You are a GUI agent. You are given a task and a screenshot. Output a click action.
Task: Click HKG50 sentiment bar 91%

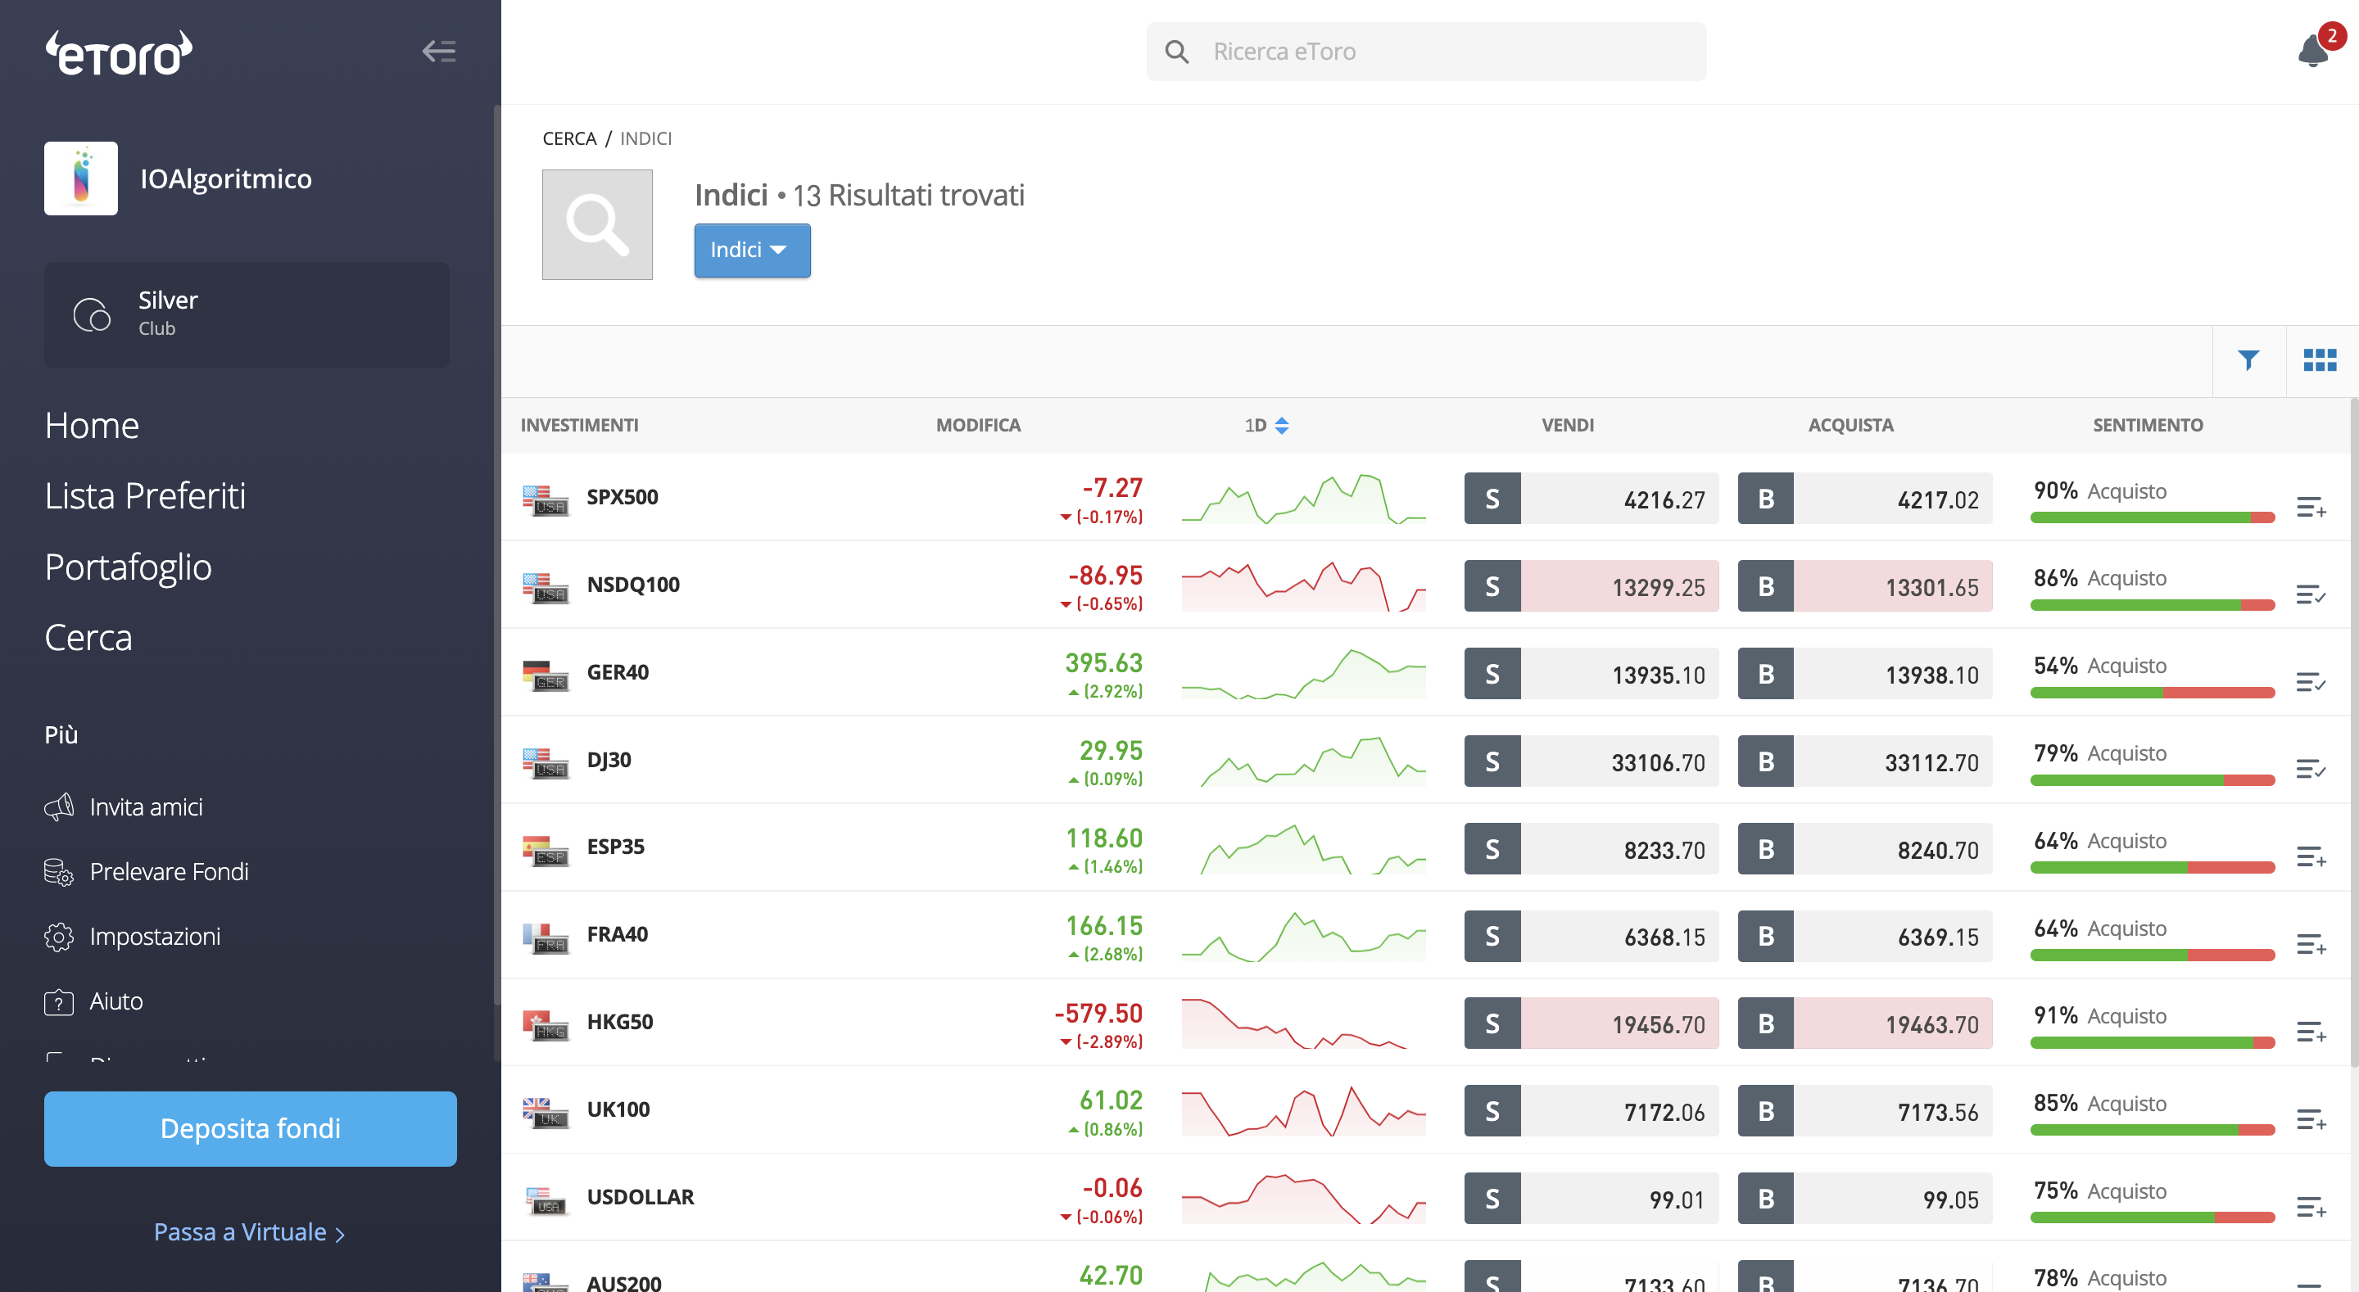[2152, 1043]
